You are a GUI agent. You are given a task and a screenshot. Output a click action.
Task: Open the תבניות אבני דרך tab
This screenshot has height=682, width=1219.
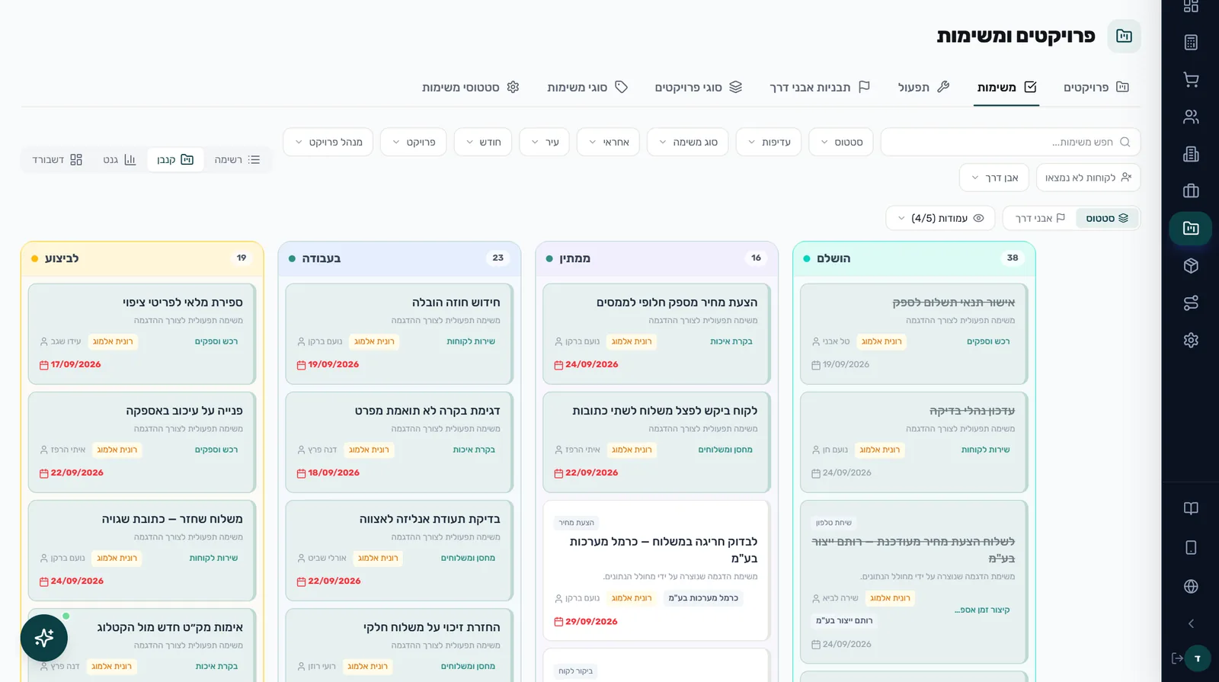tap(820, 87)
